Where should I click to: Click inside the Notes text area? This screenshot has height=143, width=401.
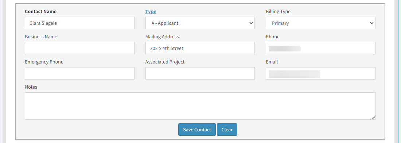pyautogui.click(x=200, y=106)
